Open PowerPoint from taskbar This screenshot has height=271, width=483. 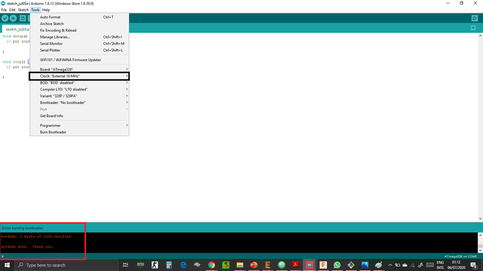(254, 265)
